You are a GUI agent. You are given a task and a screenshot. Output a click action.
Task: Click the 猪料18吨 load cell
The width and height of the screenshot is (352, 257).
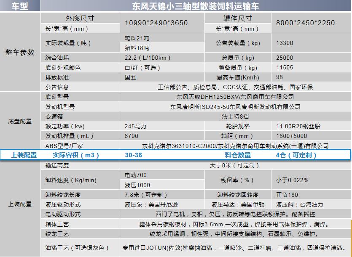pyautogui.click(x=137, y=48)
